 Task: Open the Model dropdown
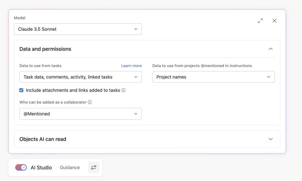pyautogui.click(x=78, y=29)
